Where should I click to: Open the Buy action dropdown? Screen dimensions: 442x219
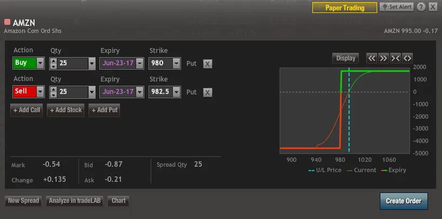click(x=41, y=63)
